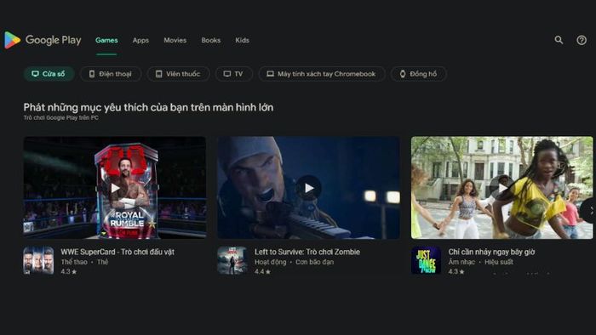Filter by Máy tính xách tay Chromebook
Image resolution: width=596 pixels, height=335 pixels.
pyautogui.click(x=322, y=74)
